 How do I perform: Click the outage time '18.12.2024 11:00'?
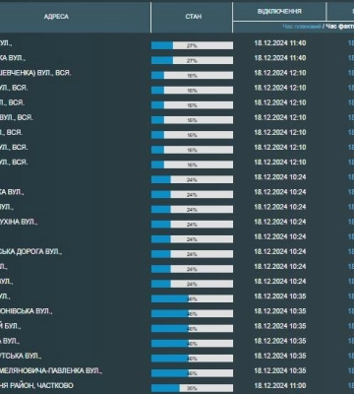click(280, 385)
